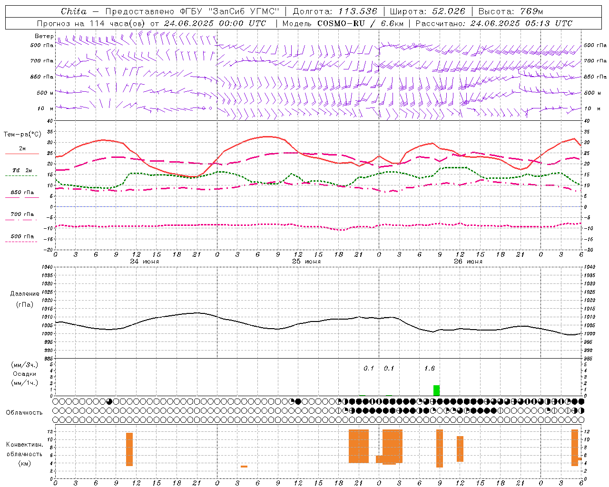Select the "(км)" unit label
The width and height of the screenshot is (609, 487).
(25, 463)
